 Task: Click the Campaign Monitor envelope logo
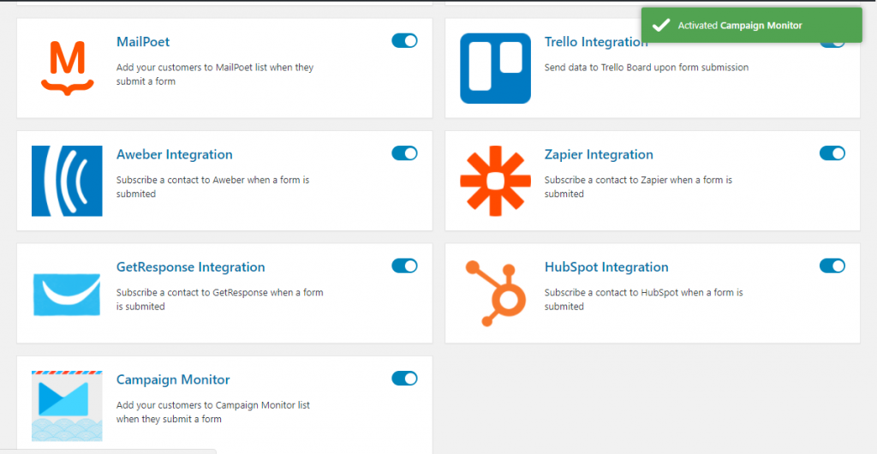[67, 406]
